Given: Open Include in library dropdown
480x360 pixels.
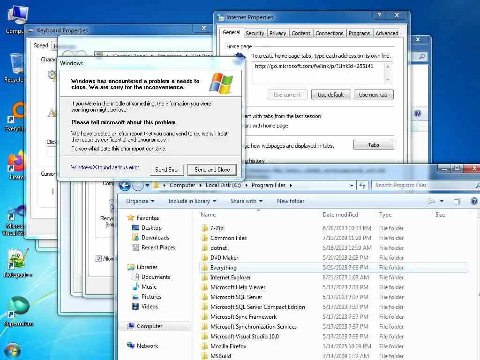Looking at the screenshot, I should point(192,201).
